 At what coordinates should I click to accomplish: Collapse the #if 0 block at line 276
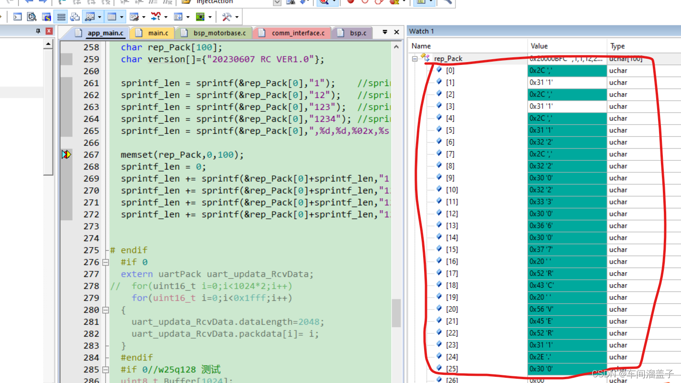[x=105, y=262]
